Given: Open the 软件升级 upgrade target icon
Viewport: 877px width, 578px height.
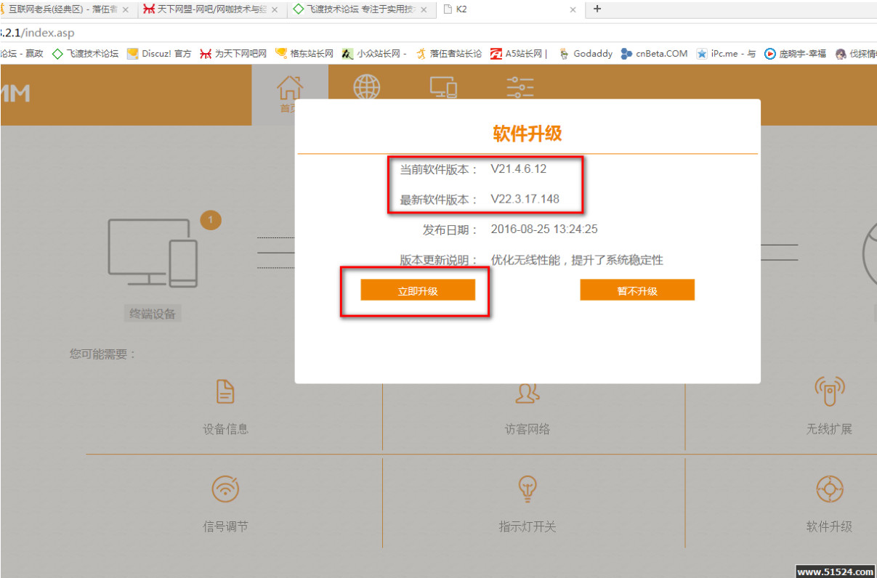Looking at the screenshot, I should coord(829,489).
